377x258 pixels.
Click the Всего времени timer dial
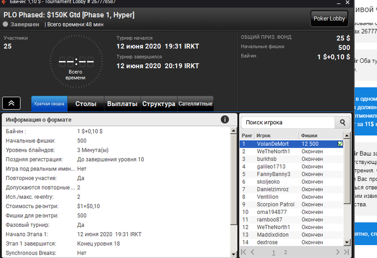pos(76,61)
